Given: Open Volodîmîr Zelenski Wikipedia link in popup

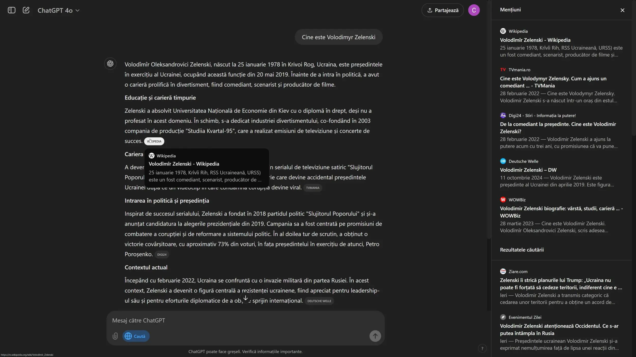Looking at the screenshot, I should click(x=184, y=164).
